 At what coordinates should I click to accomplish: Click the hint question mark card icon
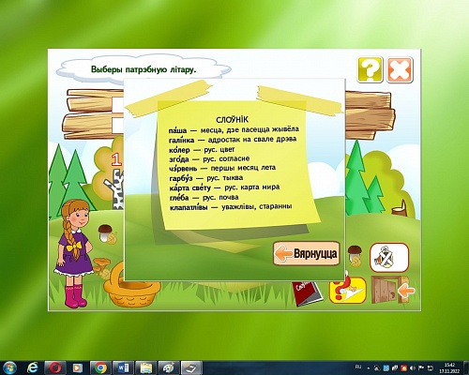347,291
